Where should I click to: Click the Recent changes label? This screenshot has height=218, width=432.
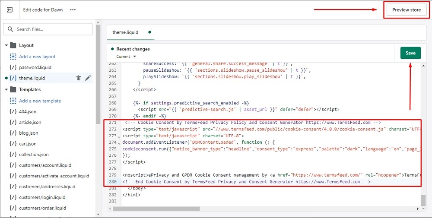point(133,49)
